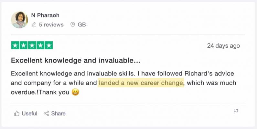
Task: Open the 5 reviews link
Action: click(51, 25)
